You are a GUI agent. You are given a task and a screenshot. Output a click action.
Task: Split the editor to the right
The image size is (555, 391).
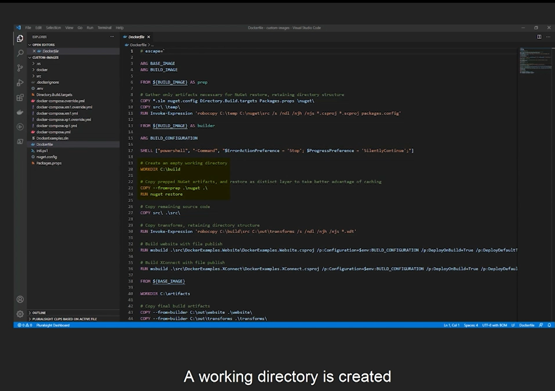click(x=539, y=37)
